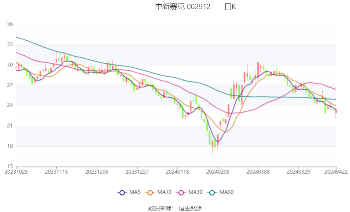Click the 数据来源 label

point(160,208)
